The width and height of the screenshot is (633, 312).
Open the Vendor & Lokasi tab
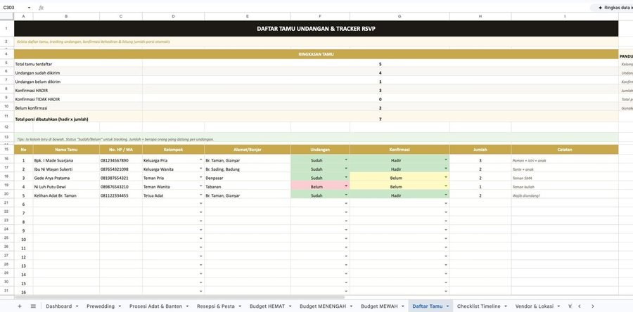tap(535, 306)
